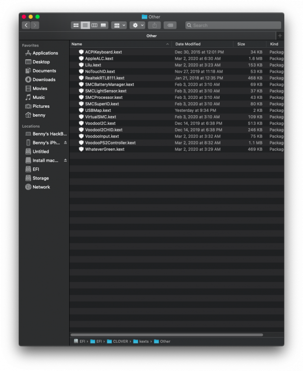The width and height of the screenshot is (303, 371).
Task: Sort by Kind column header
Action: pyautogui.click(x=274, y=44)
